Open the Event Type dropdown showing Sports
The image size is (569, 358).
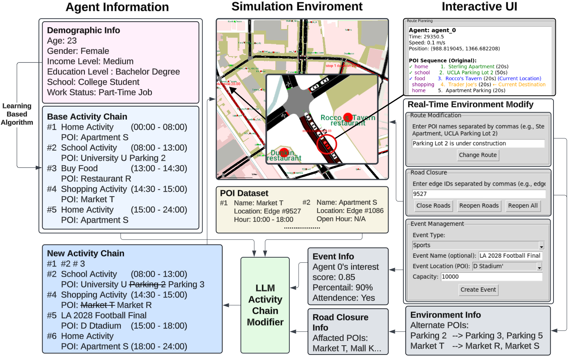click(x=478, y=245)
